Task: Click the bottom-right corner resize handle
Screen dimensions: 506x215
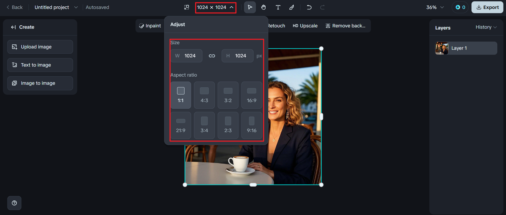Action: tap(321, 185)
